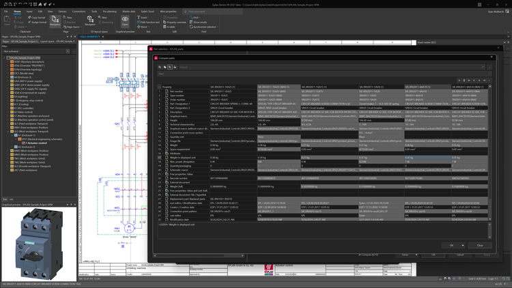Screen dimensions: 512x288
Task: Click the Find command search box
Action: pyautogui.click(x=212, y=12)
